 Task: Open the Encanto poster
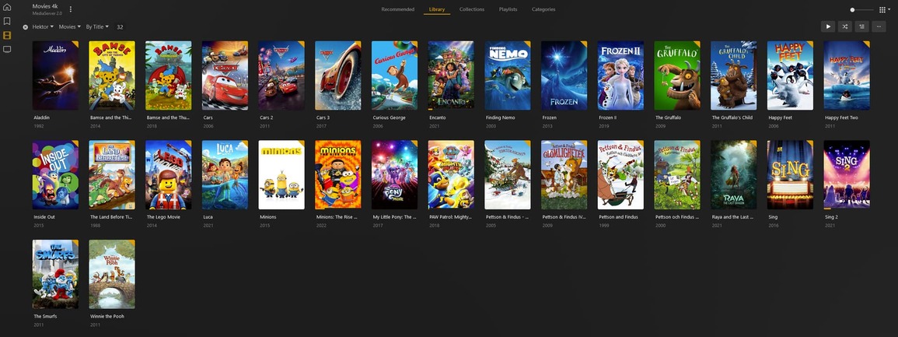click(451, 75)
